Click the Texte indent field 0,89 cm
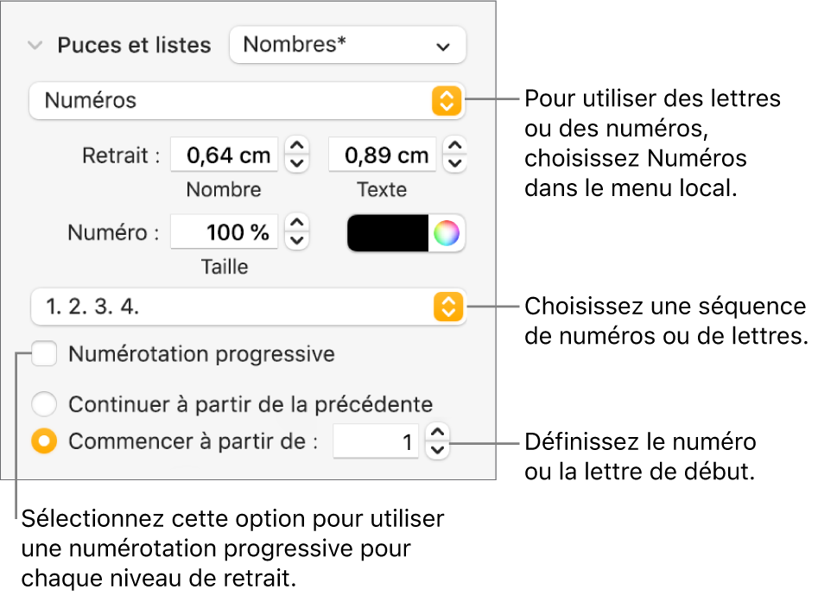Viewport: 818px width, 602px height. pyautogui.click(x=383, y=155)
